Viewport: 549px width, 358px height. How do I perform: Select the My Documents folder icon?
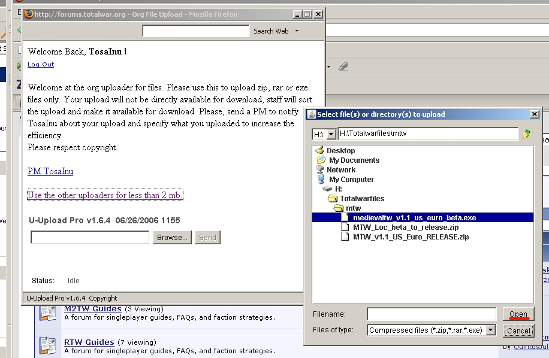tap(321, 160)
